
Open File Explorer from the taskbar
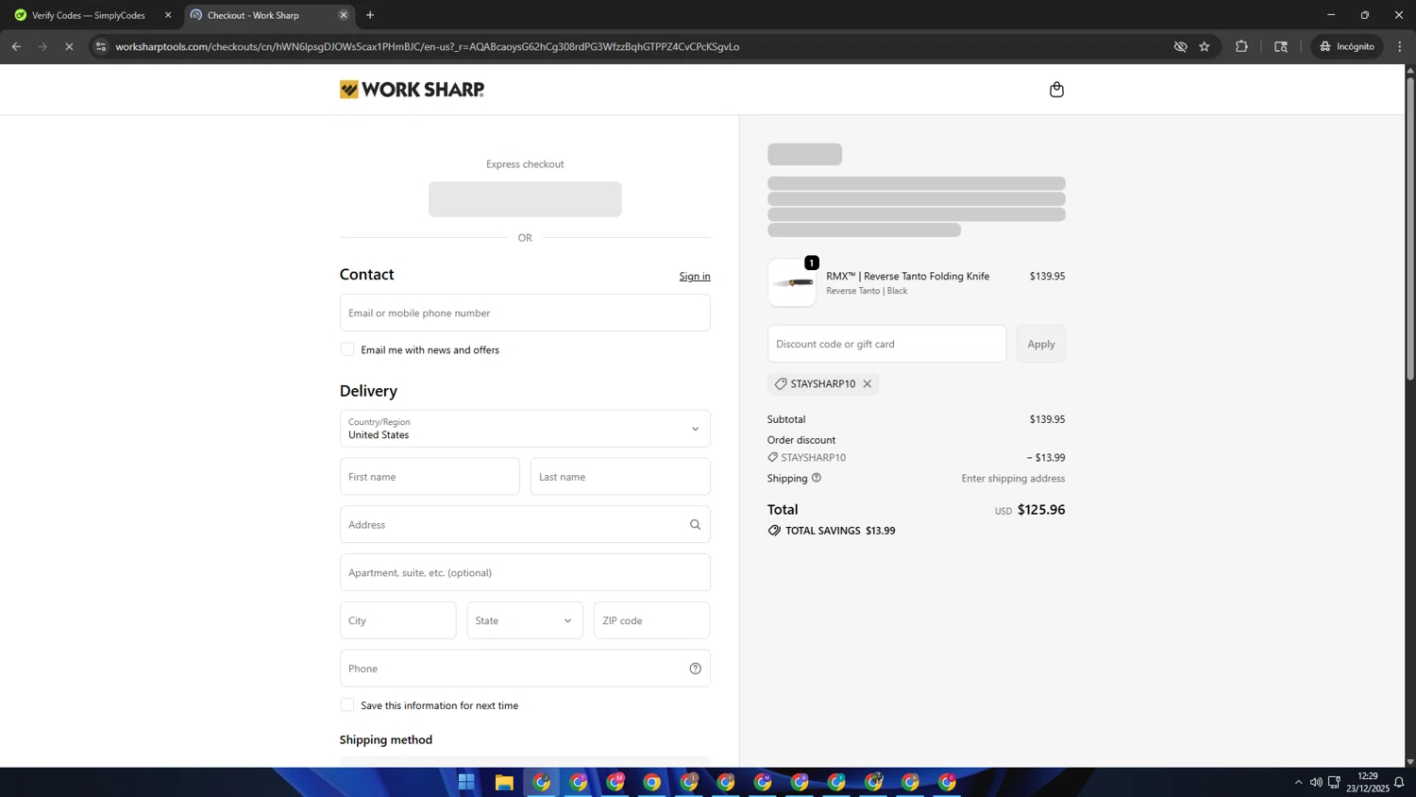tap(504, 782)
